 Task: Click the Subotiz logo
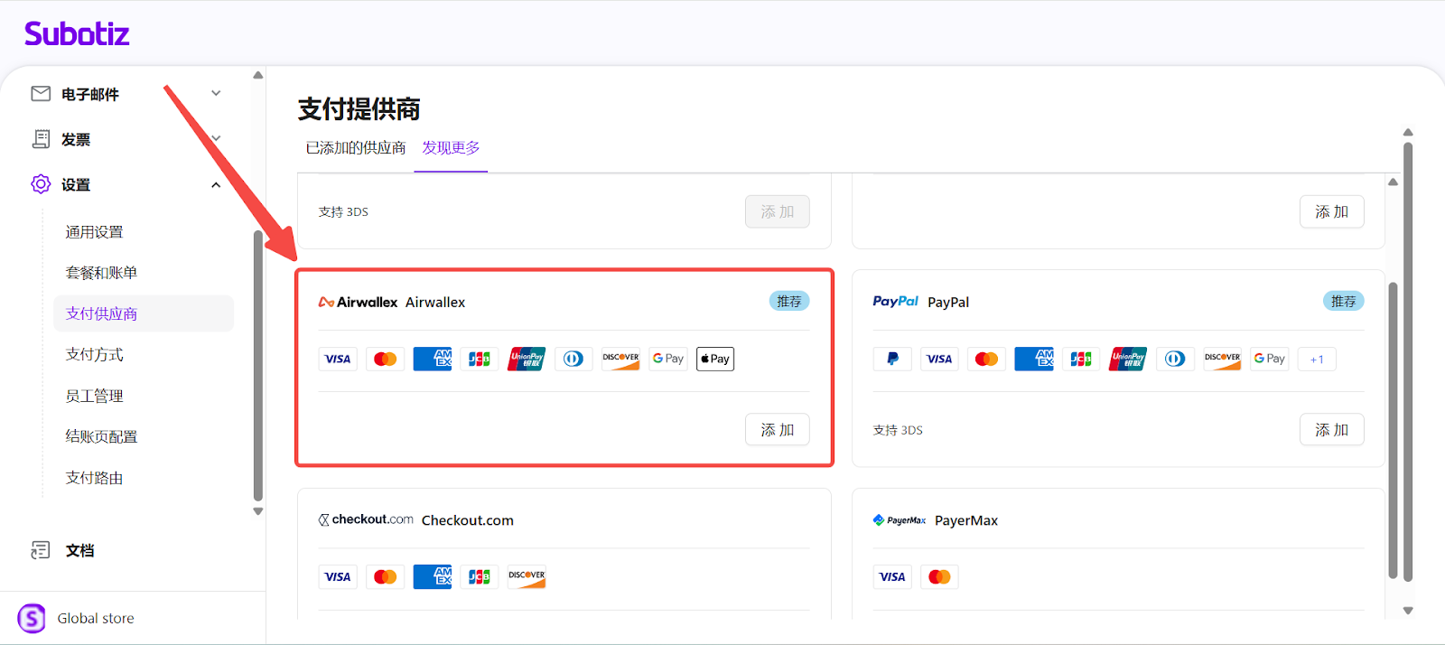click(77, 34)
